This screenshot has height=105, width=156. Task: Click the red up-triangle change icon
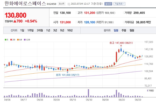(x=15, y=21)
